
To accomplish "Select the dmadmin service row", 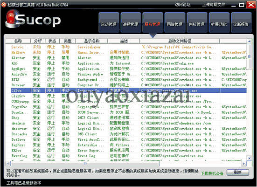I will coord(126,123).
